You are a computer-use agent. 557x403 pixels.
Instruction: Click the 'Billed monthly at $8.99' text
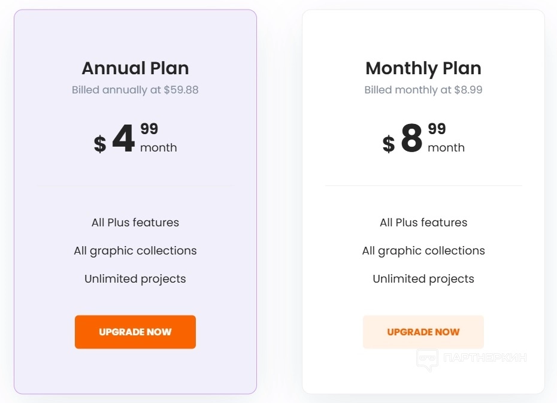423,90
